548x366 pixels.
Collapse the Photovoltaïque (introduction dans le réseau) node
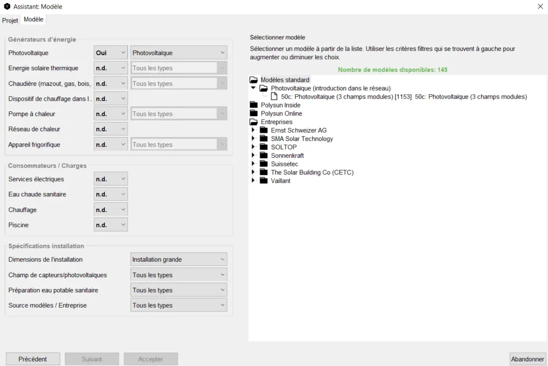pos(253,88)
